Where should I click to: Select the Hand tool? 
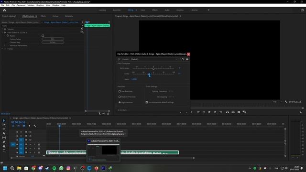click(4, 146)
